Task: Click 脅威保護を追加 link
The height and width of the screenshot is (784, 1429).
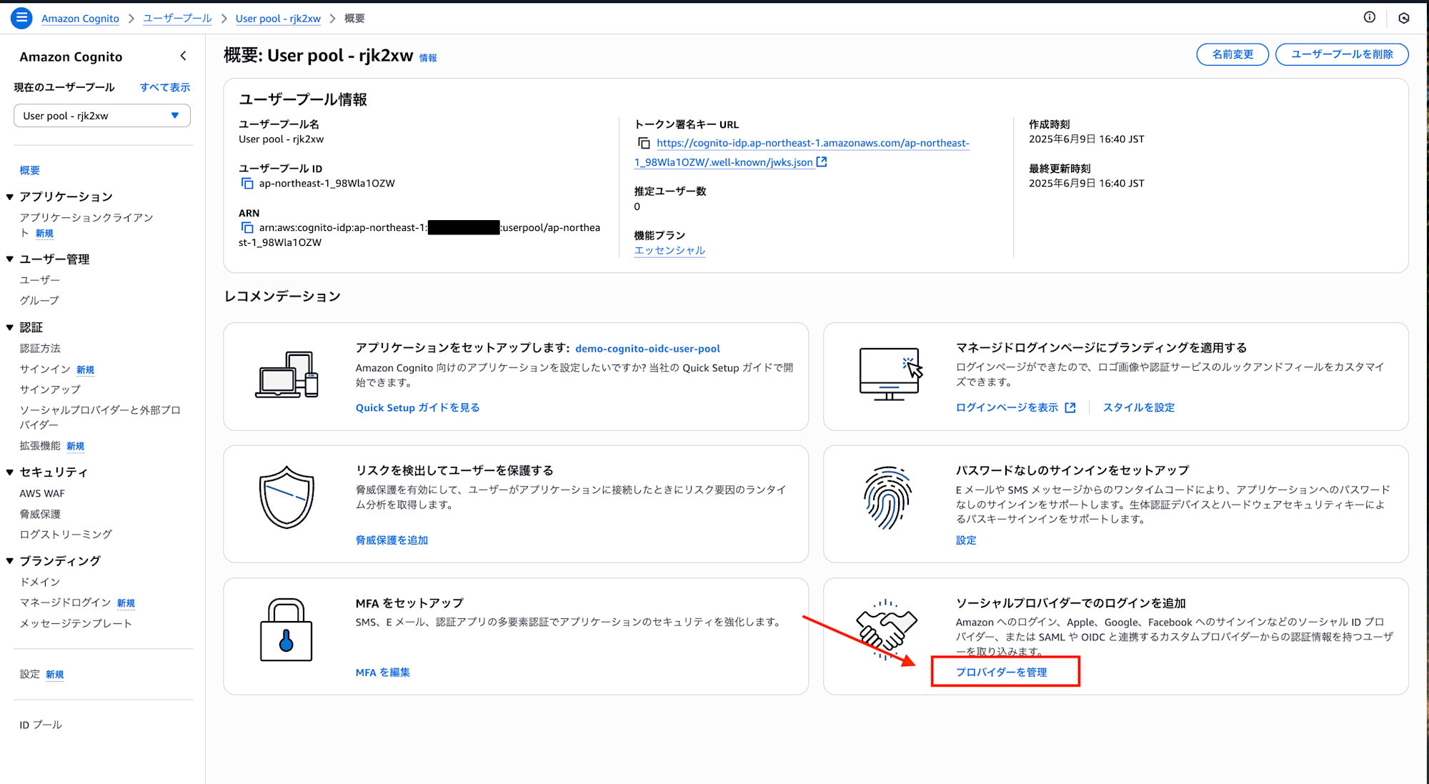Action: point(392,541)
